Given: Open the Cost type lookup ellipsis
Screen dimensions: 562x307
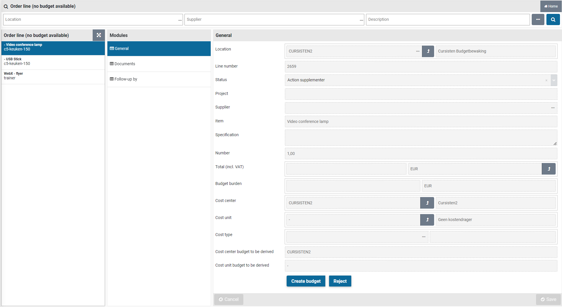Looking at the screenshot, I should (x=423, y=237).
